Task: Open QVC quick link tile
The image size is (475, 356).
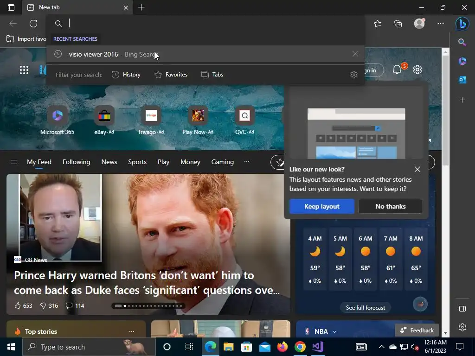Action: pyautogui.click(x=244, y=120)
